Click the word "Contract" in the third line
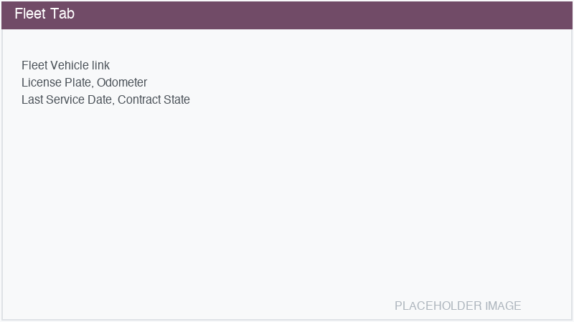 click(x=139, y=100)
